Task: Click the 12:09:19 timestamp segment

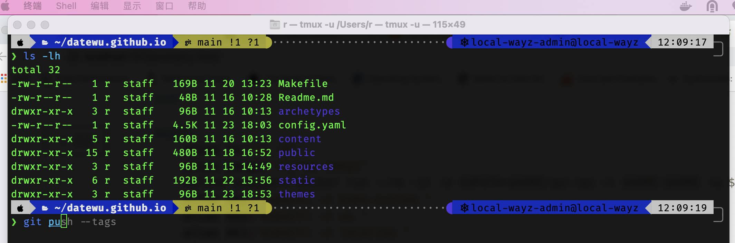Action: coord(682,208)
